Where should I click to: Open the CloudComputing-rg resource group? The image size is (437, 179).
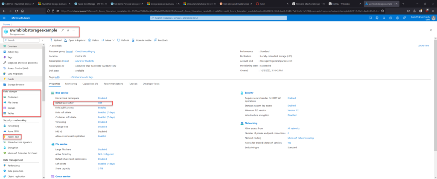85,52
